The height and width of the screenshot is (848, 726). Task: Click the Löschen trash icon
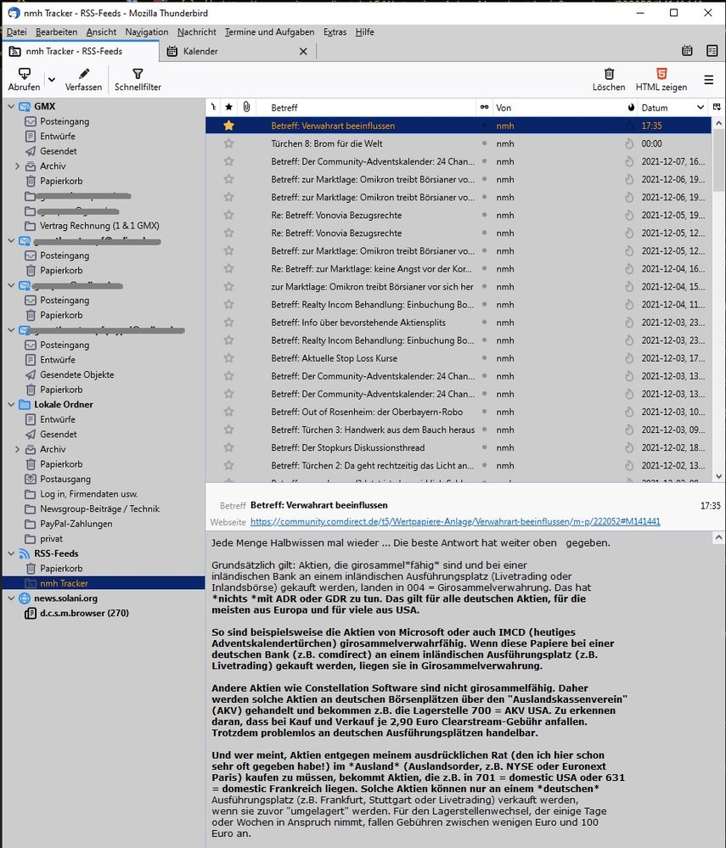[609, 75]
